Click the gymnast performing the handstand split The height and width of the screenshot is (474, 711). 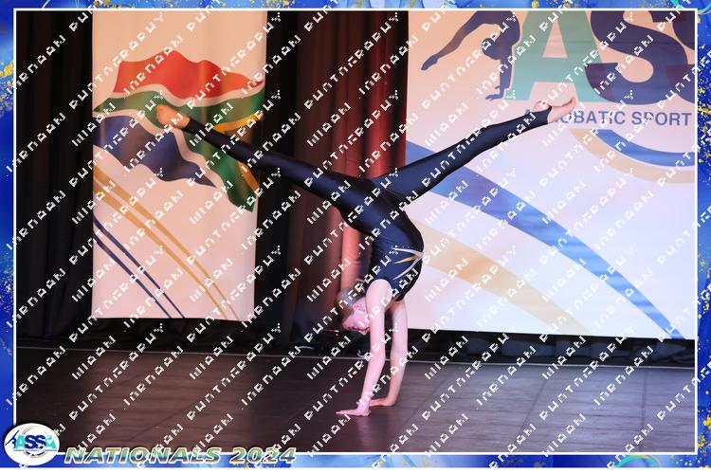[x=366, y=256]
